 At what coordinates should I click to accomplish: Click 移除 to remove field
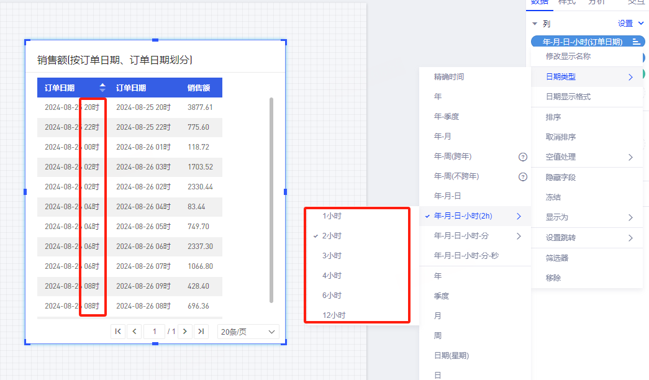click(x=553, y=278)
